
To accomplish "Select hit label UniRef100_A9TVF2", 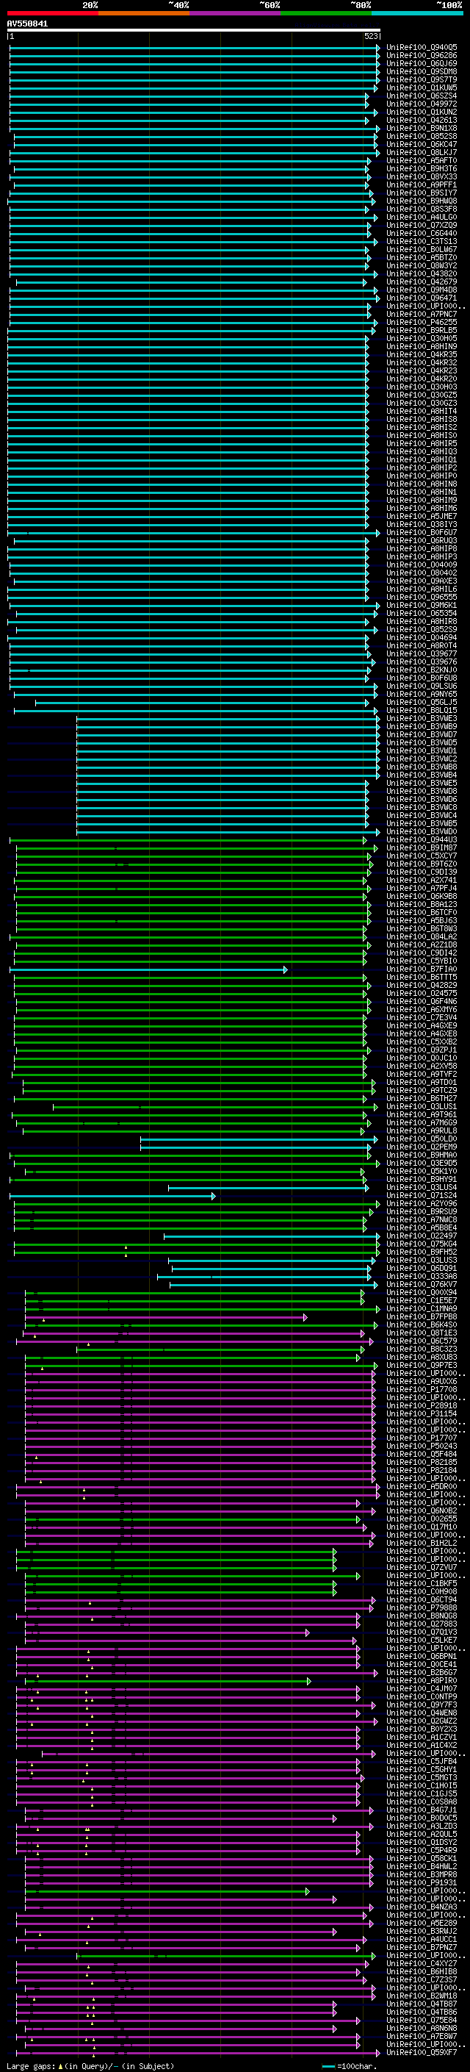I will pos(422,1075).
